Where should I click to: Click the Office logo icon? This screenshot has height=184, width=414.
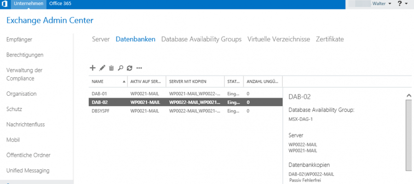[5, 4]
